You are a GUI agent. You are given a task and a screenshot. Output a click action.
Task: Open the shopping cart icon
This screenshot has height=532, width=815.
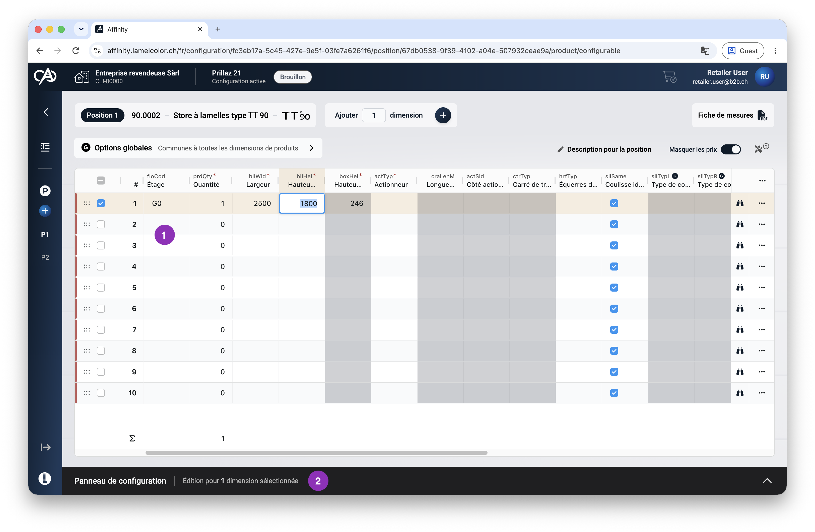tap(669, 77)
